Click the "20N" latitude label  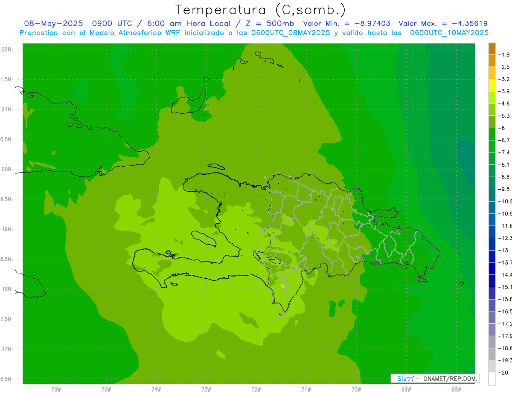(x=6, y=169)
